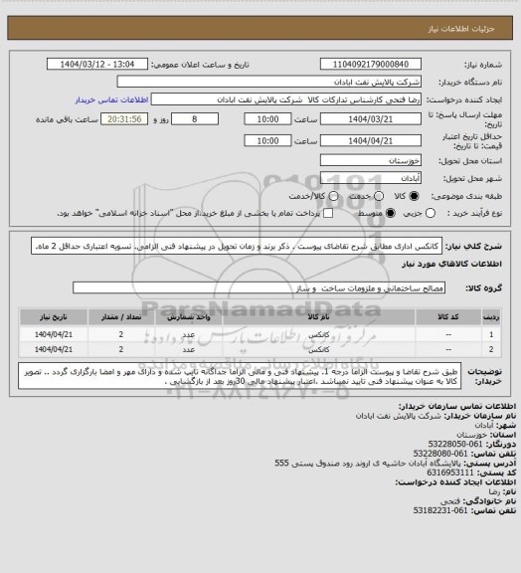Click the organization phone 53228080-061
This screenshot has width=521, height=573.
point(440,454)
